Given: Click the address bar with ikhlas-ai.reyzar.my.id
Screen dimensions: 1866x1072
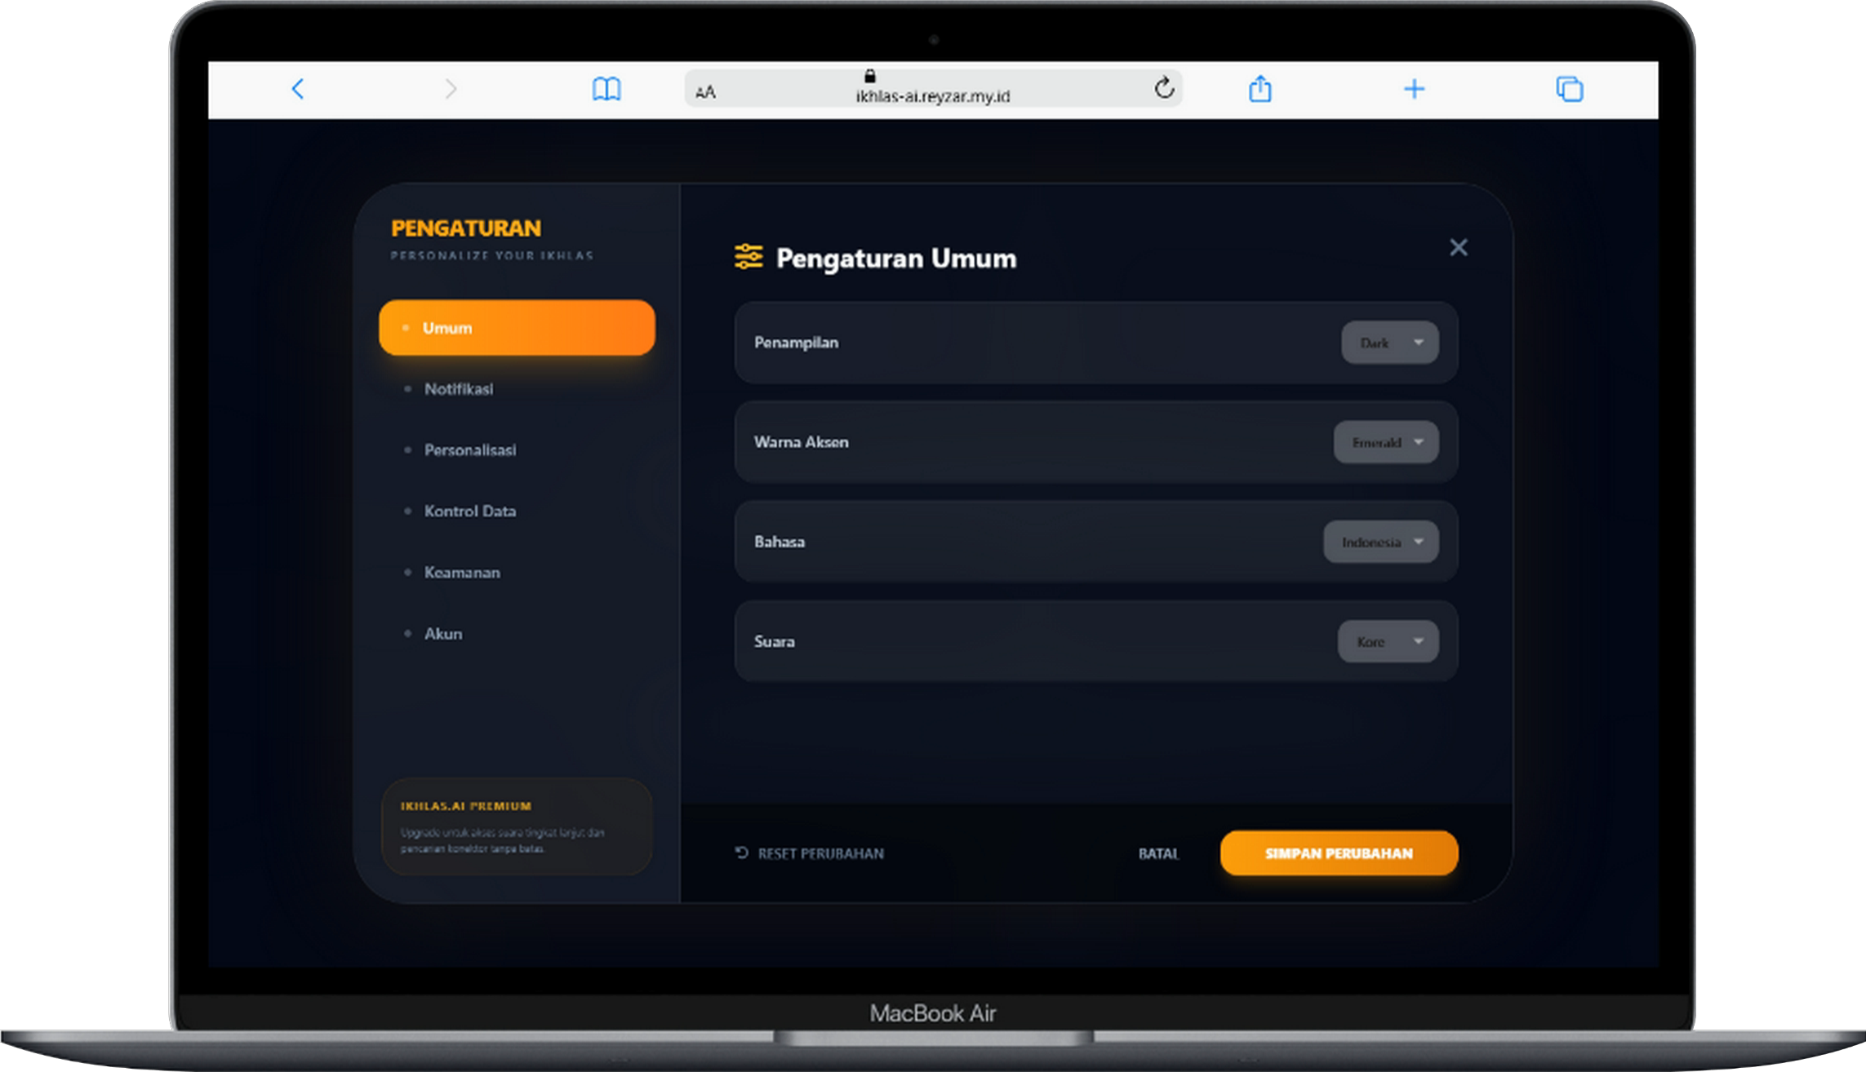Looking at the screenshot, I should point(932,95).
